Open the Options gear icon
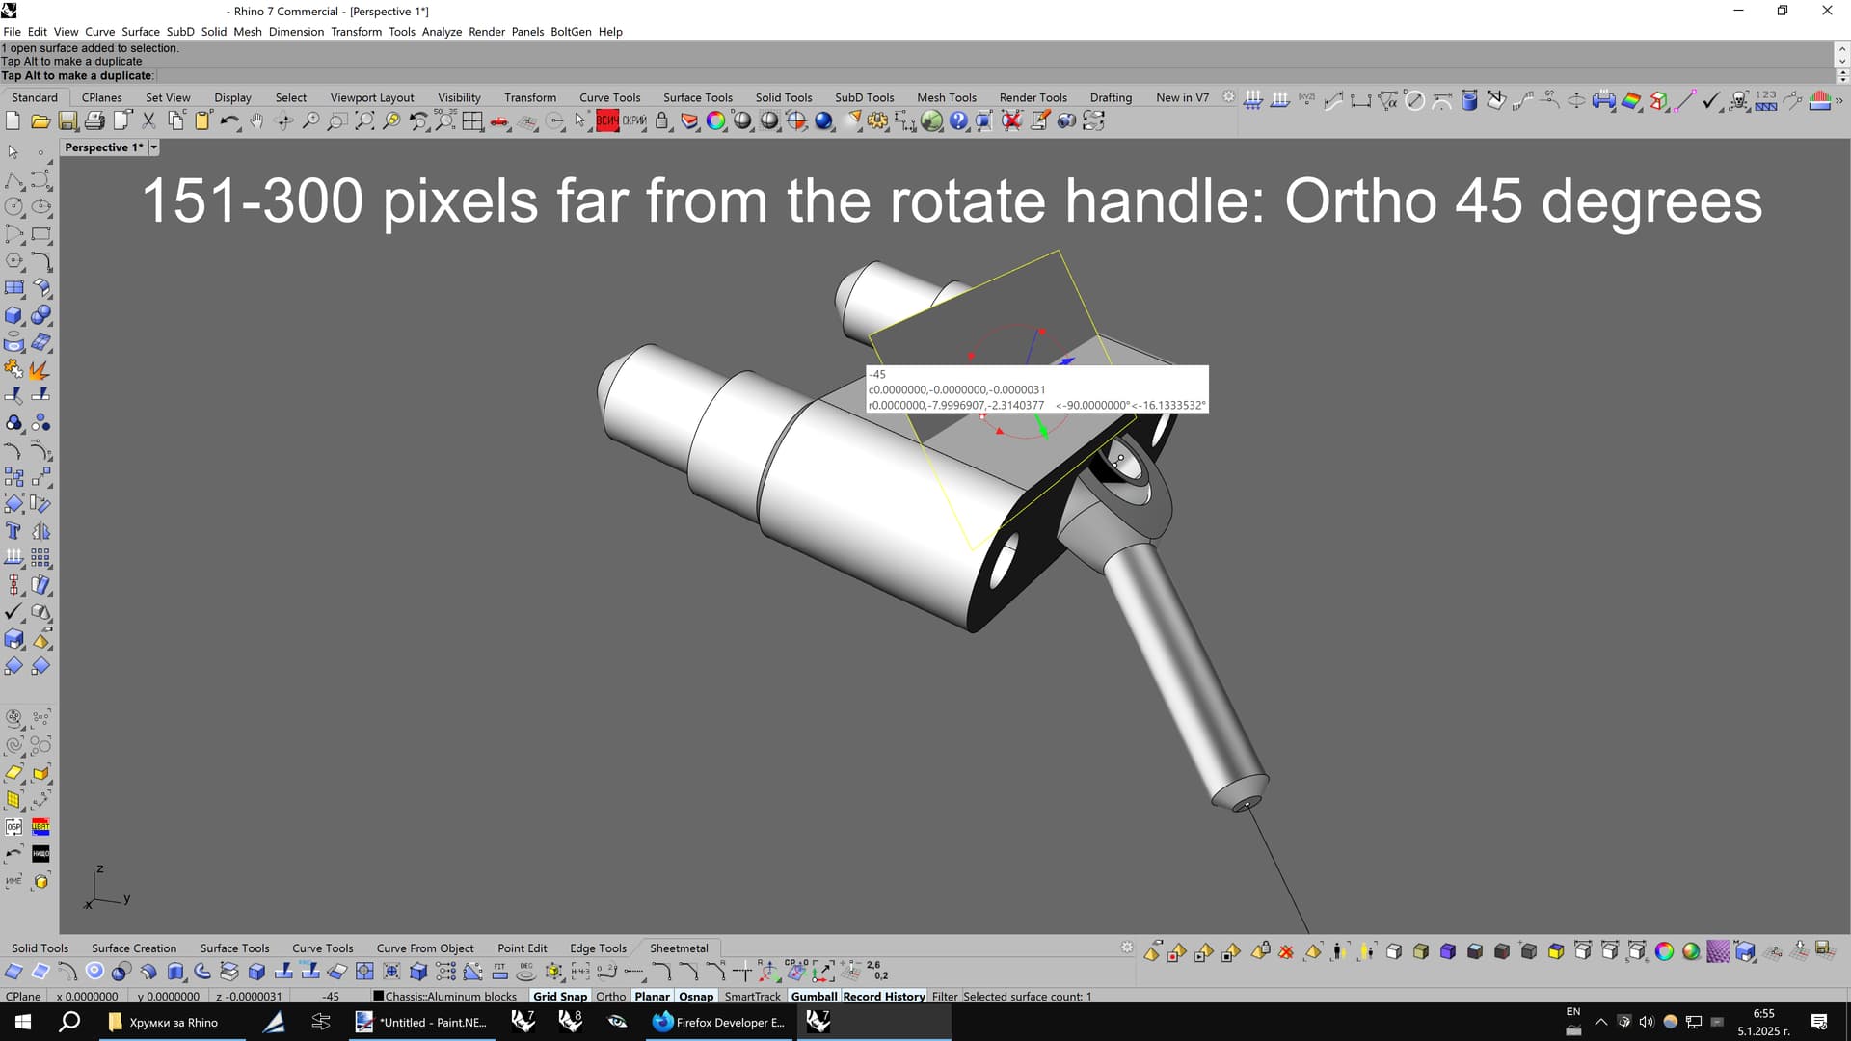This screenshot has width=1851, height=1041. click(877, 121)
